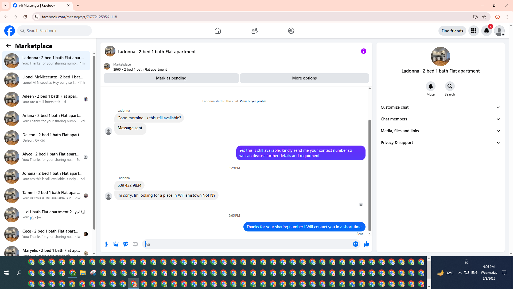Open the Windows notification center
This screenshot has height=289, width=513.
pos(504,273)
